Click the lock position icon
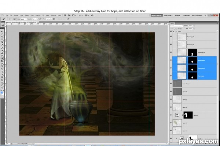This screenshot has height=146, width=220. point(179,28)
